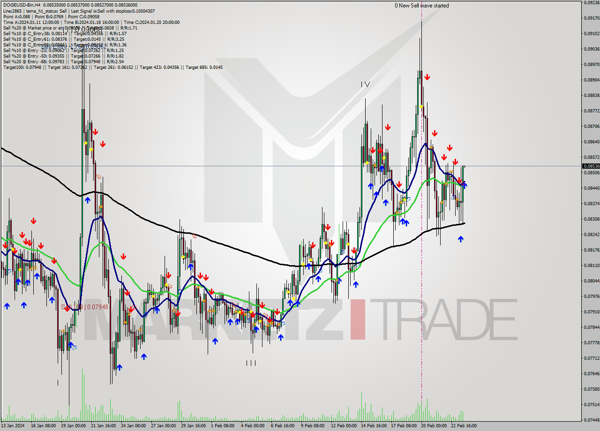
Task: Click the 0.08308 price axis label
Action: tap(591, 219)
